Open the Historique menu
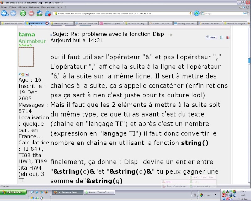The height and width of the screenshot is (201, 251). [x=34, y=7]
